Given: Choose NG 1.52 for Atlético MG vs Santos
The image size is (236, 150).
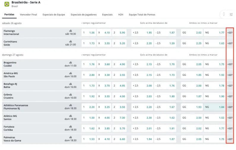Looking at the screenshot, I should coord(215,118).
